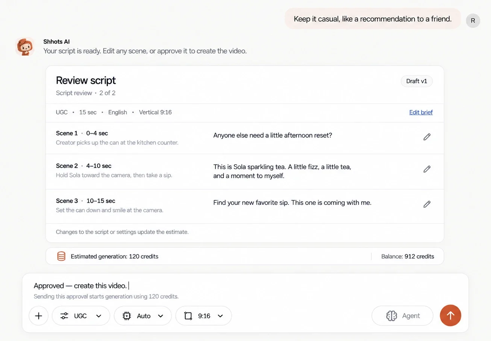Screen dimensions: 491x341
Task: Select the Scene 3 favorite sip line
Action: (292, 203)
